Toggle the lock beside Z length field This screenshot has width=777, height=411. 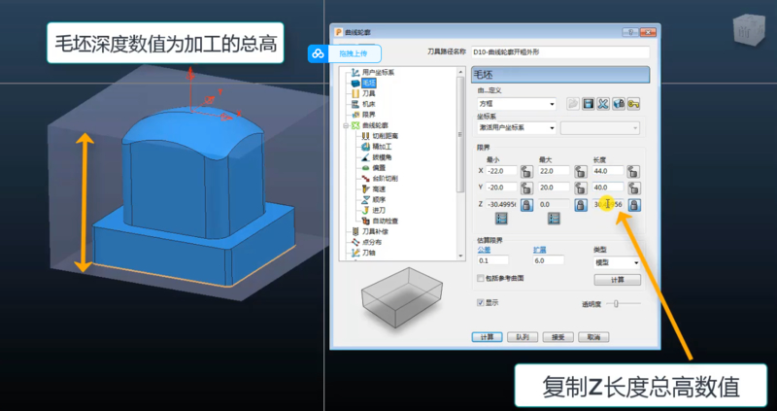(633, 205)
